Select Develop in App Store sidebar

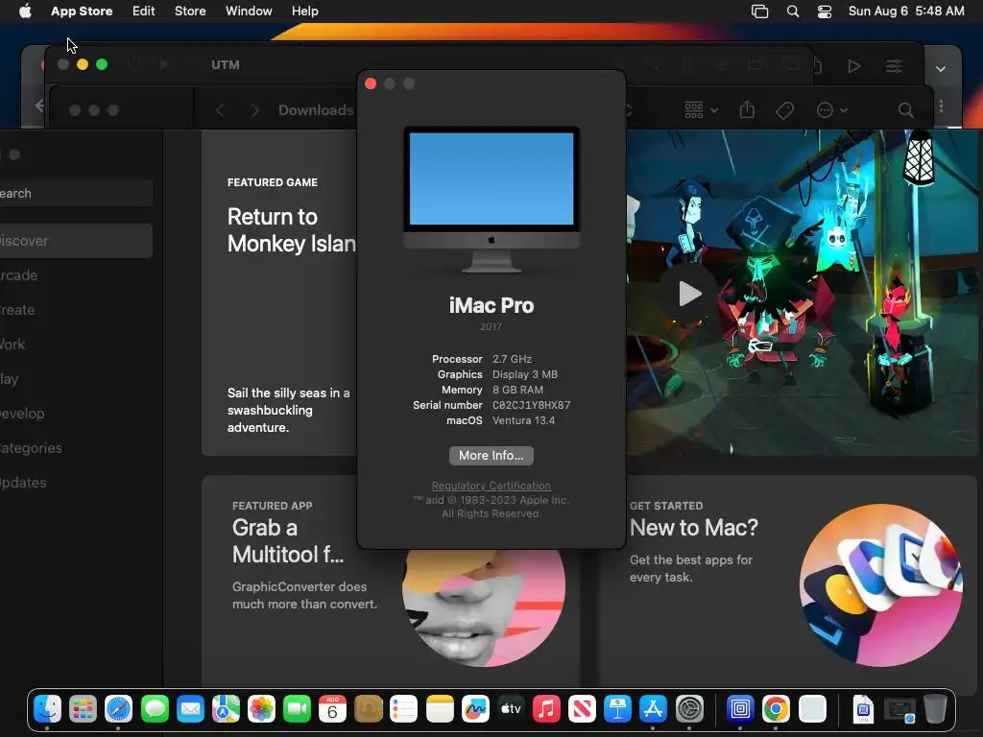coord(75,414)
